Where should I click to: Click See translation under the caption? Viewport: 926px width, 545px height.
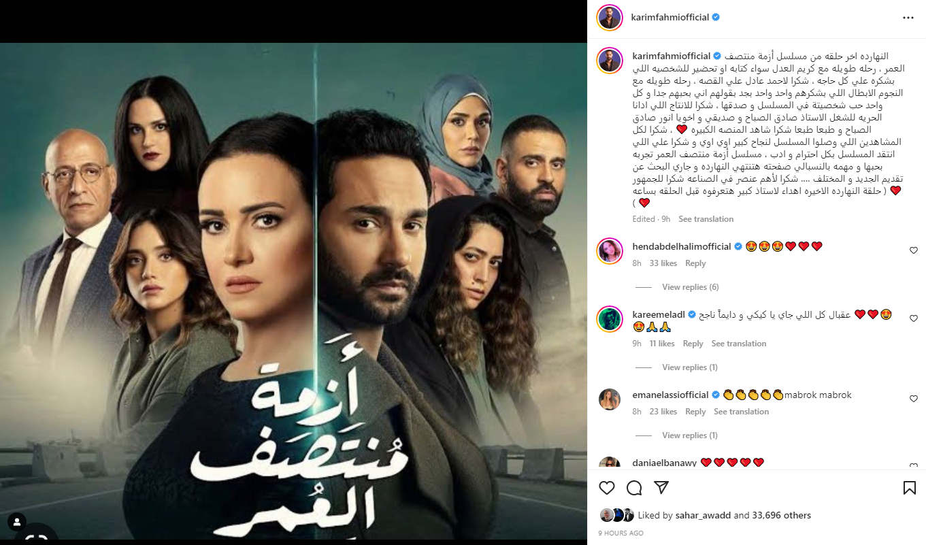(x=706, y=219)
